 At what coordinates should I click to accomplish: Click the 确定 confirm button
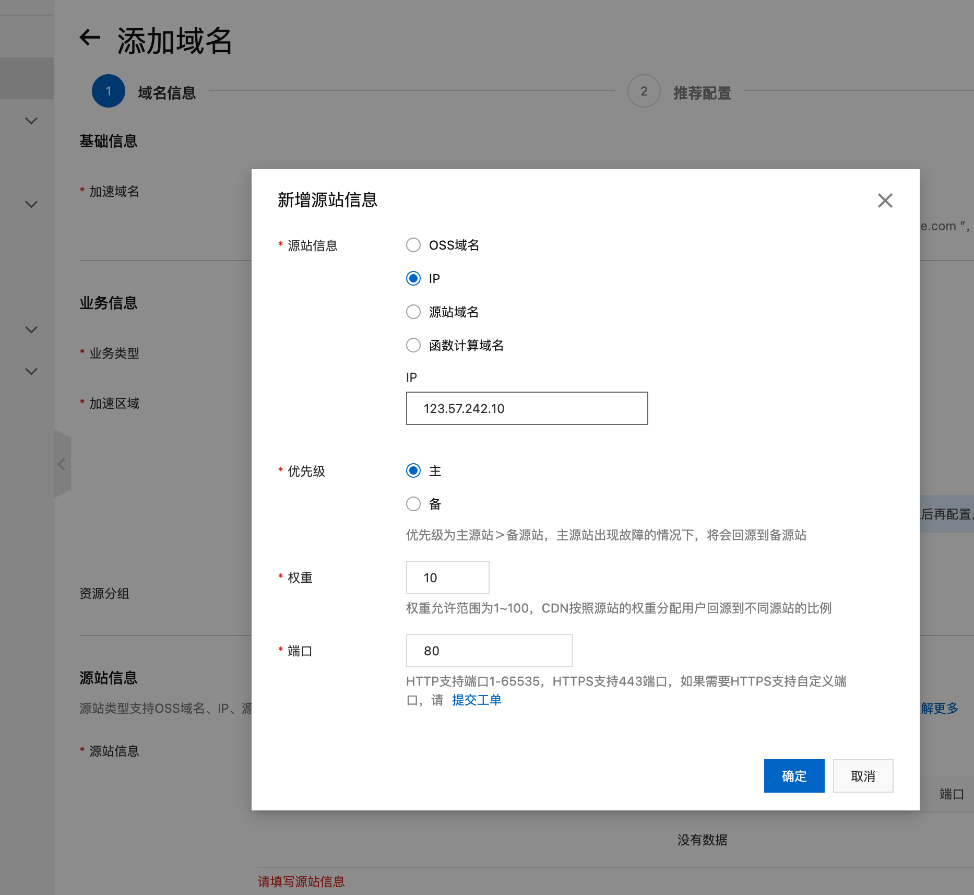coord(794,776)
